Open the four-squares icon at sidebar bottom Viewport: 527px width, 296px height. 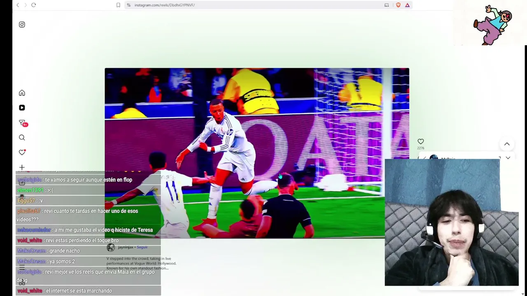22,283
